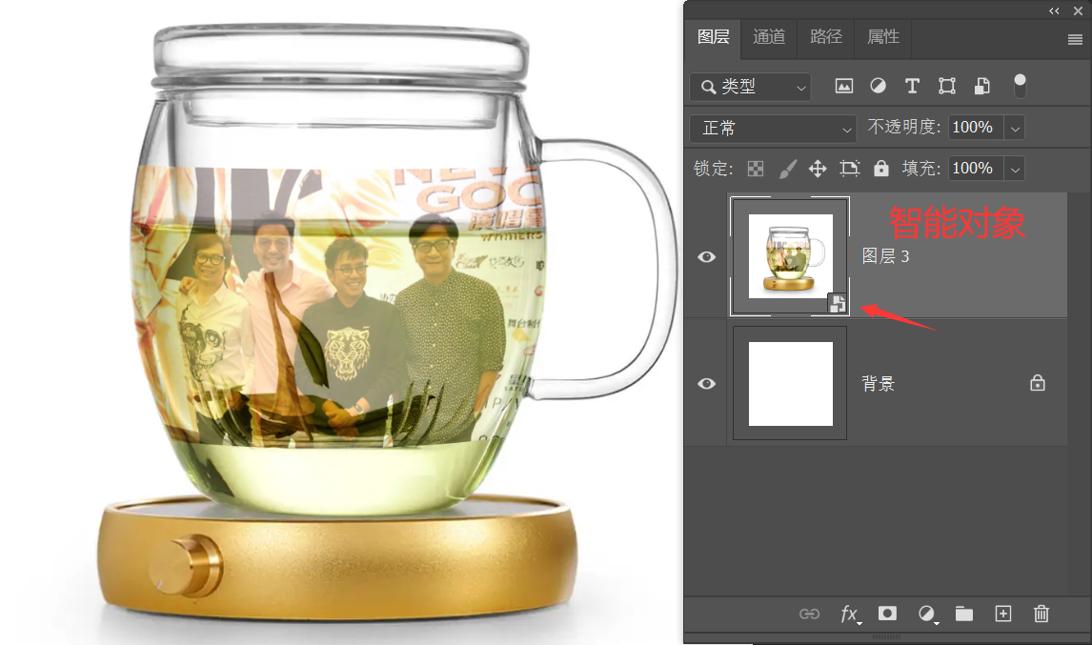Lock position move icon

(x=818, y=169)
